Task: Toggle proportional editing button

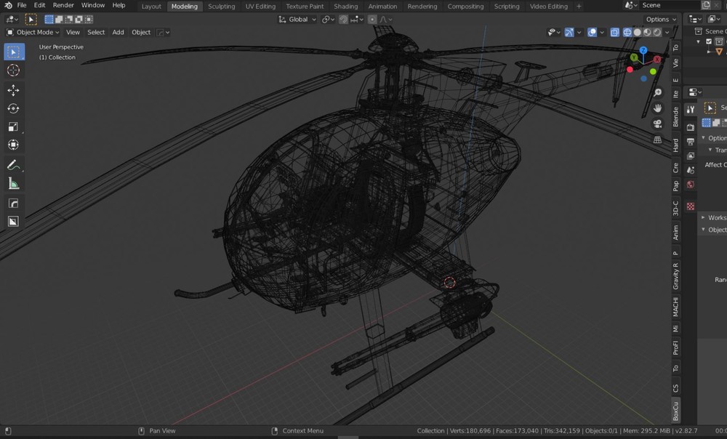Action: click(x=372, y=20)
